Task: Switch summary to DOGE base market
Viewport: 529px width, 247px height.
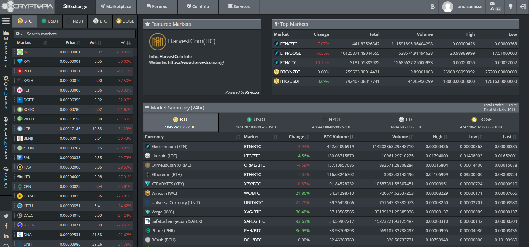Action: click(x=481, y=122)
